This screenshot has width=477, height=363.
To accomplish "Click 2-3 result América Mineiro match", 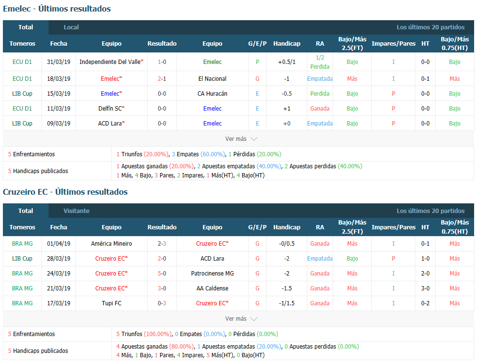I will (162, 243).
